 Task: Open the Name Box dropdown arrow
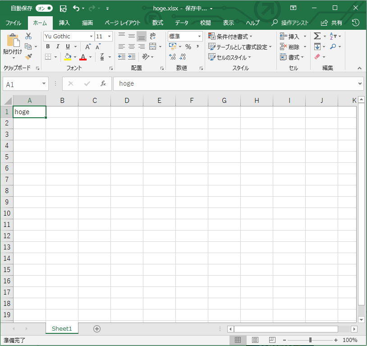pos(44,83)
